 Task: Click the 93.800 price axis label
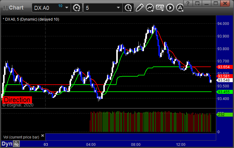pos(223,49)
